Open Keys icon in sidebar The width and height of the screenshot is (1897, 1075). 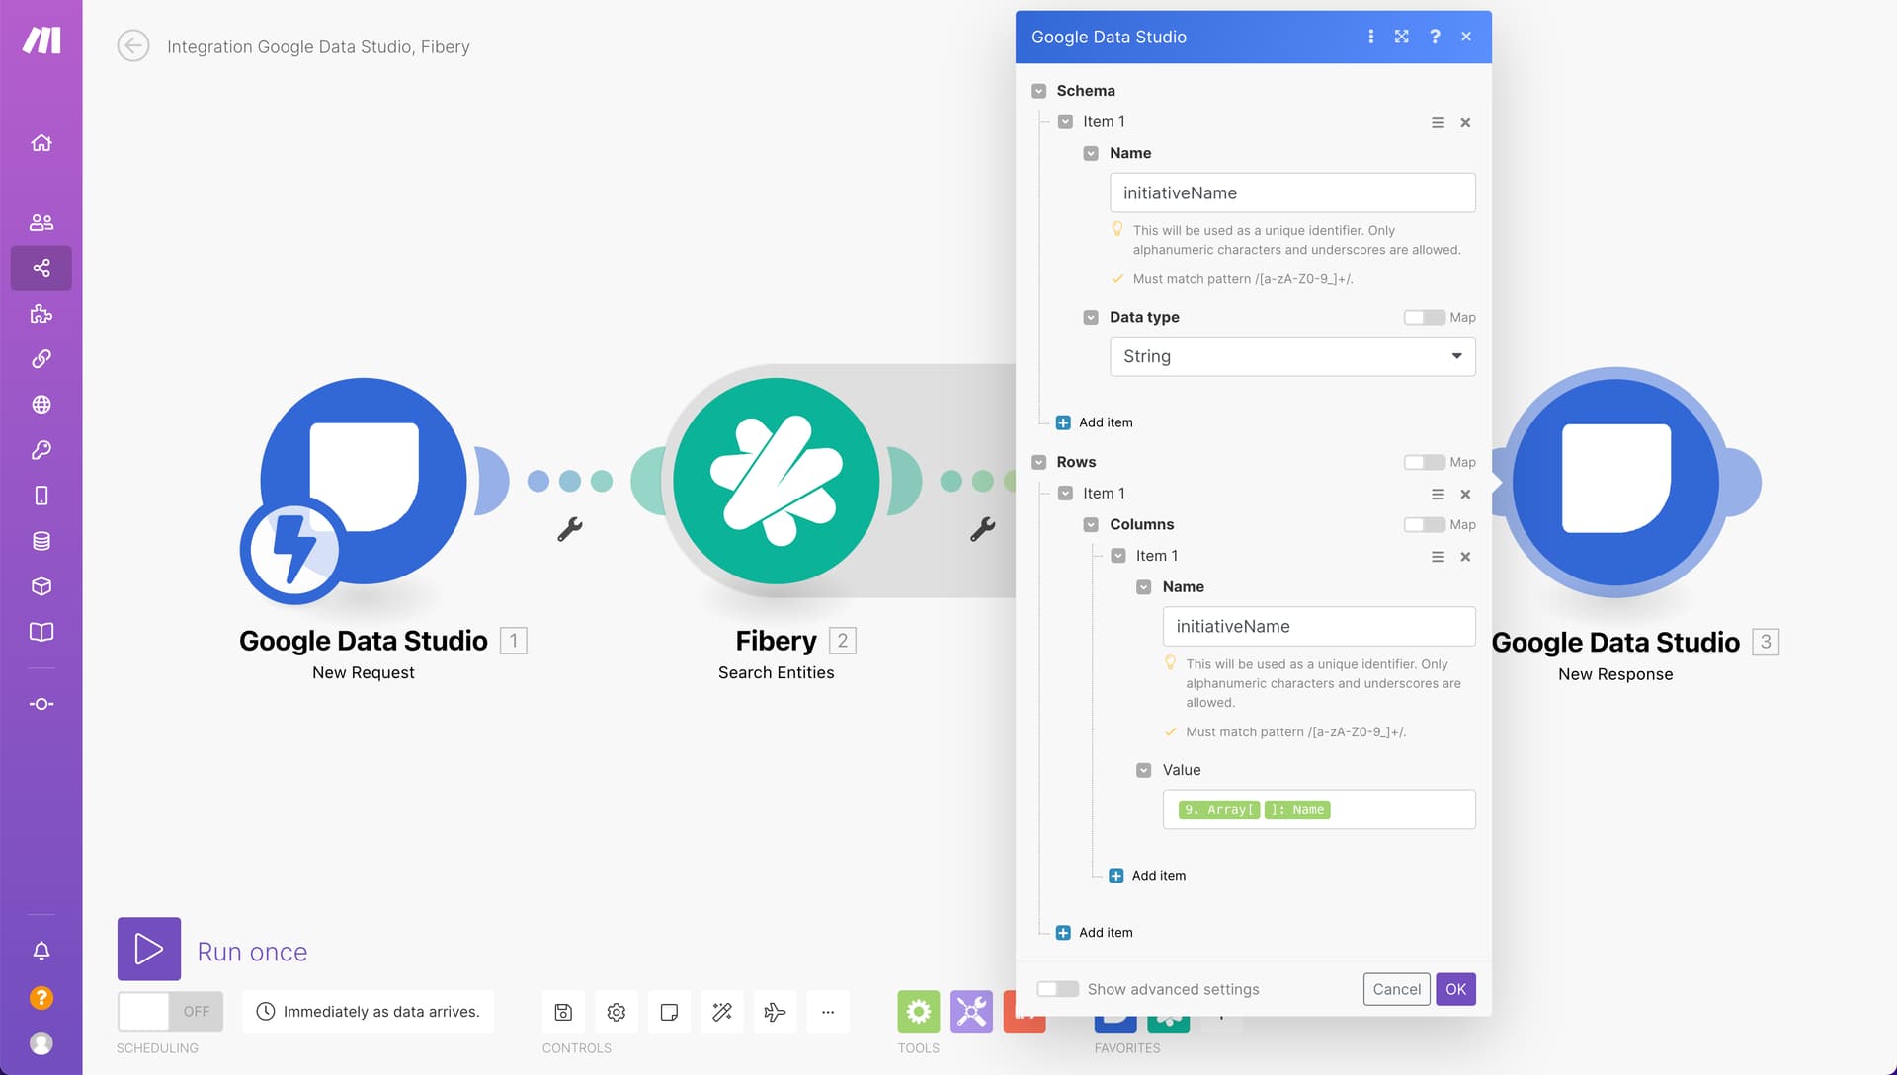41,450
